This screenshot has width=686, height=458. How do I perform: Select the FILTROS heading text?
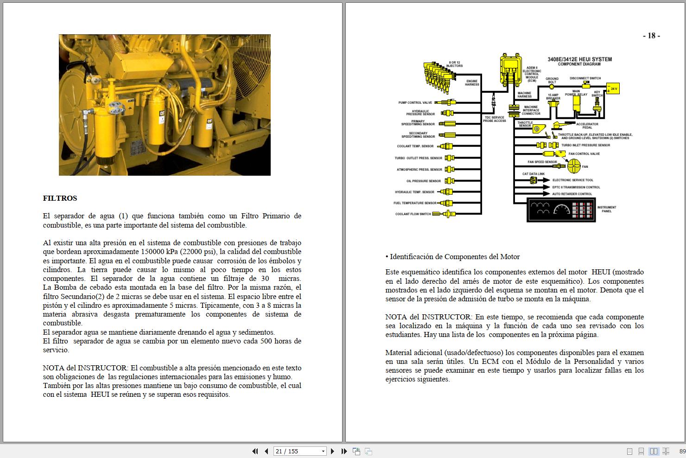pos(59,198)
